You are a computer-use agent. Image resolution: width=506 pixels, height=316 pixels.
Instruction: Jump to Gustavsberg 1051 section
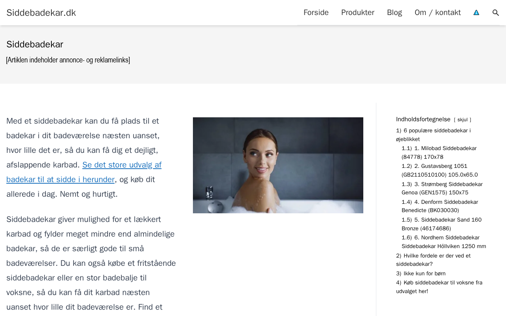tap(440, 170)
